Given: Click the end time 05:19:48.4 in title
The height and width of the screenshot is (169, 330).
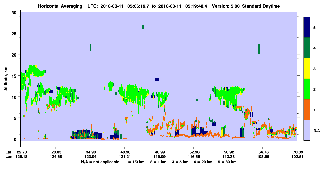Looking at the screenshot, I should click(x=196, y=6).
